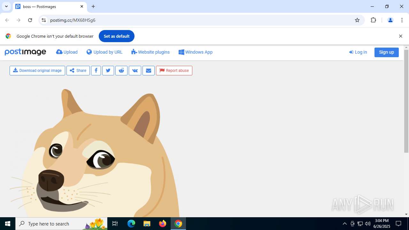Download original image

click(37, 71)
